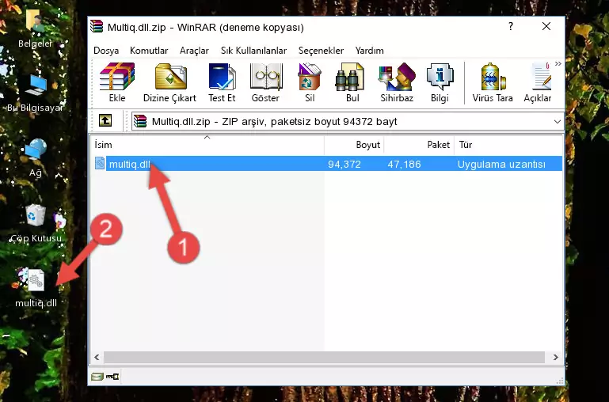Click the archive path address field
Screen dimensions: 609x402
(347, 121)
